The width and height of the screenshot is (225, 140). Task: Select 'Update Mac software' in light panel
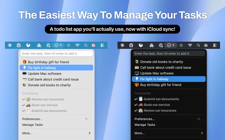point(57,74)
